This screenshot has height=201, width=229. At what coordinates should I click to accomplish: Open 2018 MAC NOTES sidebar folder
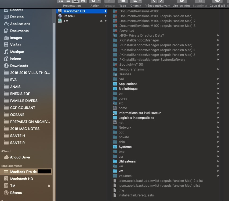(26, 129)
